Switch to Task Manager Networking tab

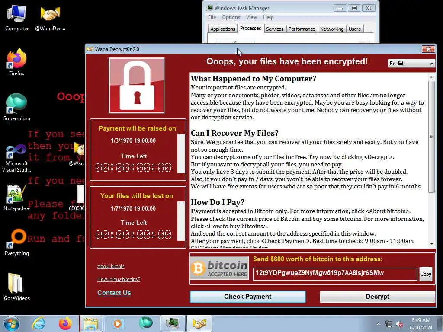pos(332,29)
